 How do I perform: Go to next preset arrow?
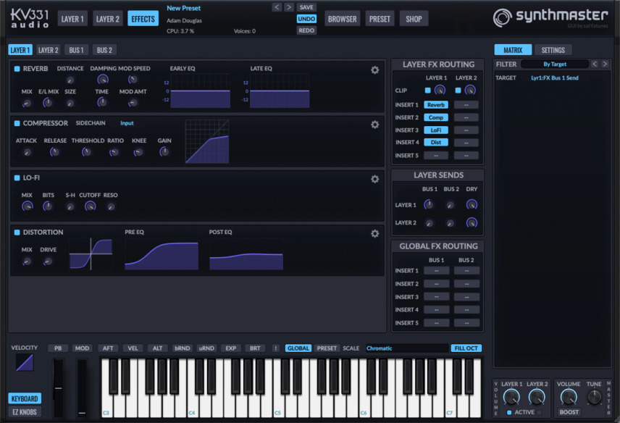(289, 7)
